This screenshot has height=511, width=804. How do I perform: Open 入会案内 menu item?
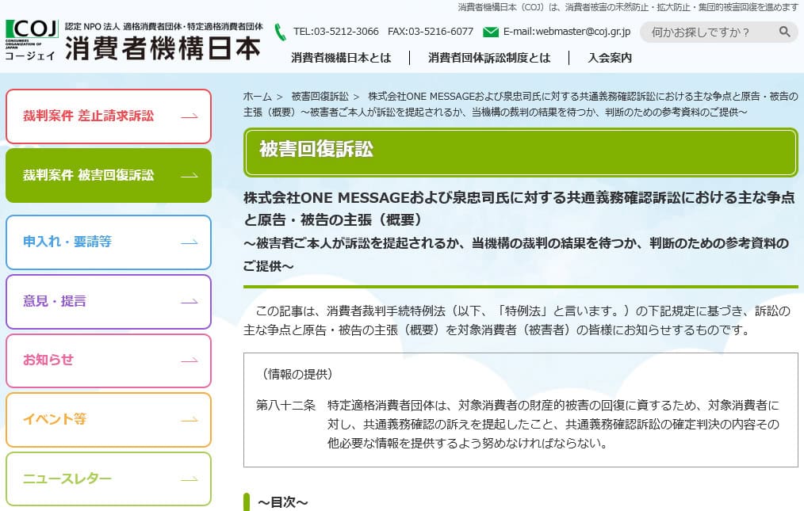(x=610, y=57)
